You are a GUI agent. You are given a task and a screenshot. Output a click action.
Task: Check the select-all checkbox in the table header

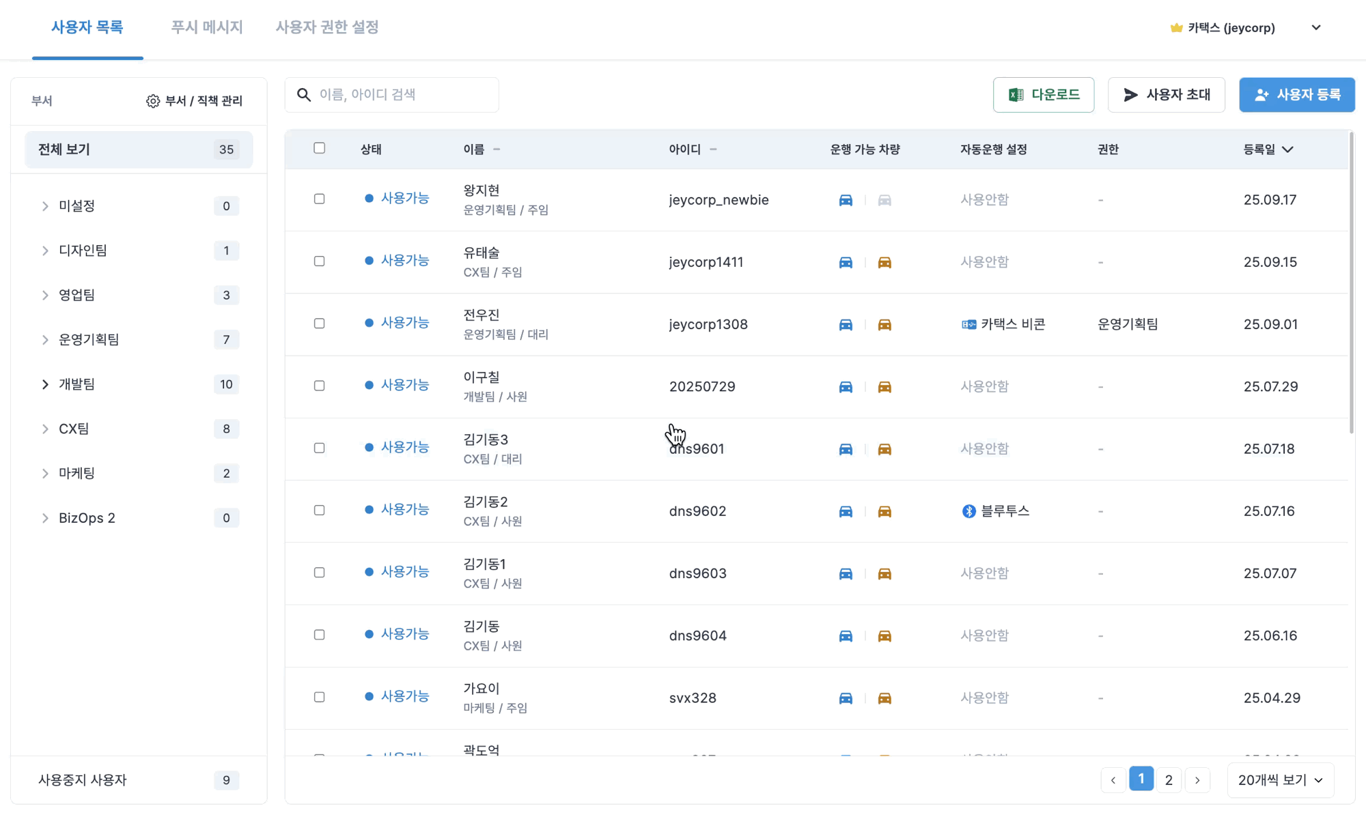coord(319,148)
